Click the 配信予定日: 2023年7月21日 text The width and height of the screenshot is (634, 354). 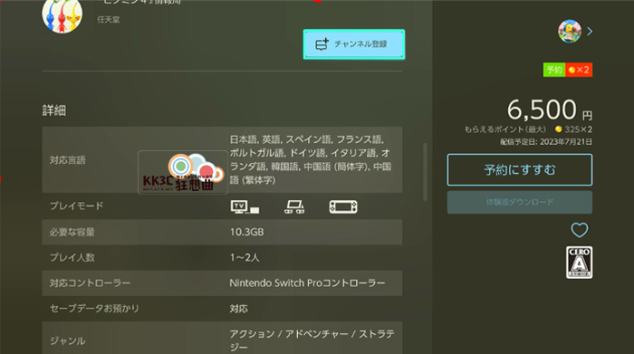click(x=546, y=142)
